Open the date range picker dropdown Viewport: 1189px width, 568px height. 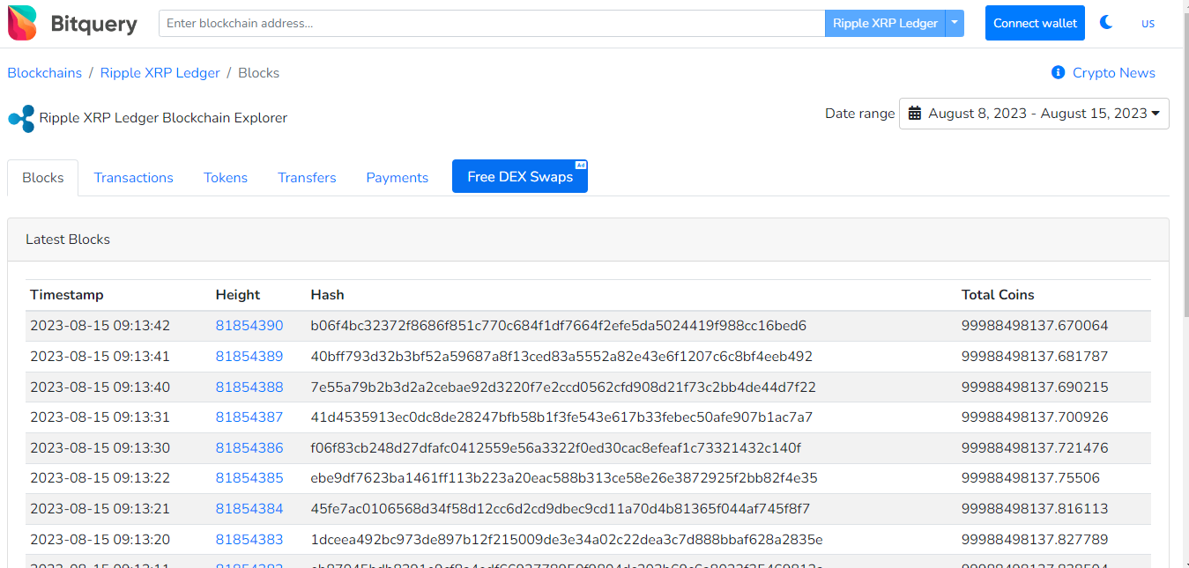pos(1034,114)
